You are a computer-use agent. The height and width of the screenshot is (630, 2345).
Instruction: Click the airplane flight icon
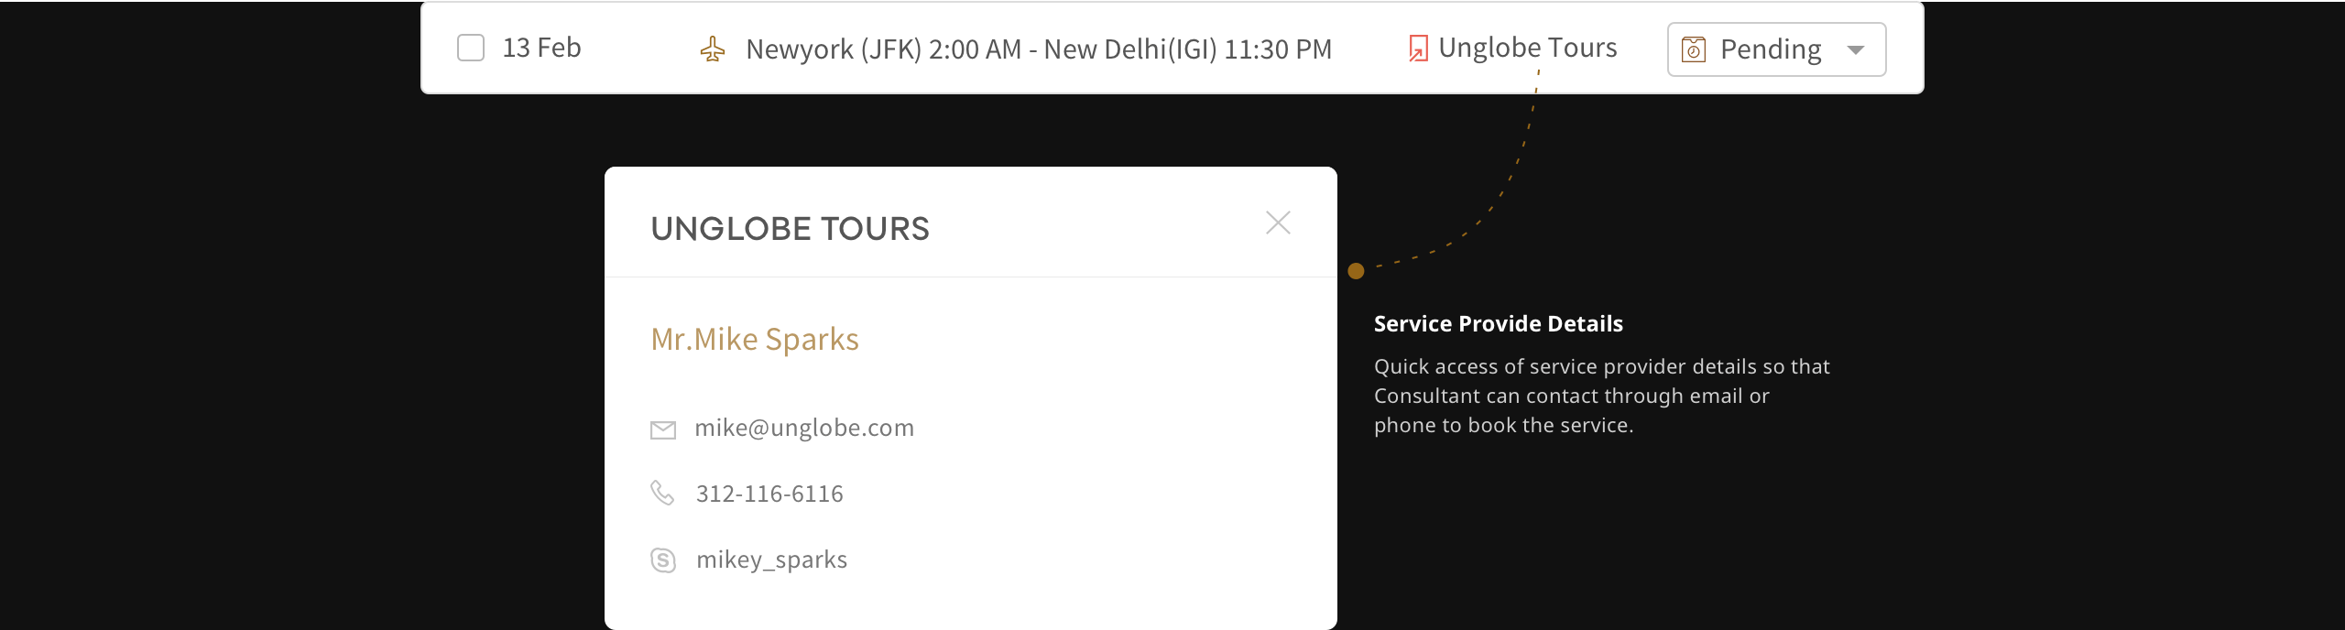(x=713, y=49)
